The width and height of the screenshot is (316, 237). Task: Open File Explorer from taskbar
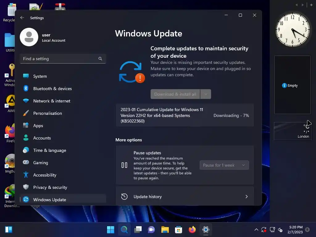165,230
